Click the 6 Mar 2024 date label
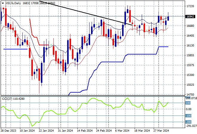This screenshot has width=197, height=134. 122,131
